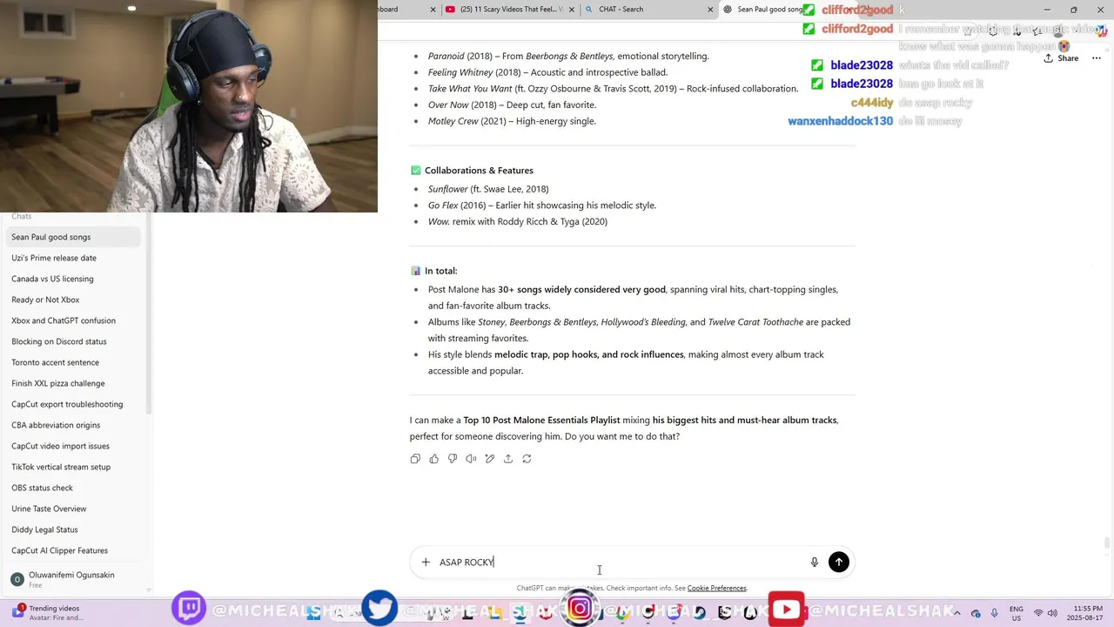
Task: Click 'Collaborations & Features' heading text
Action: [479, 171]
